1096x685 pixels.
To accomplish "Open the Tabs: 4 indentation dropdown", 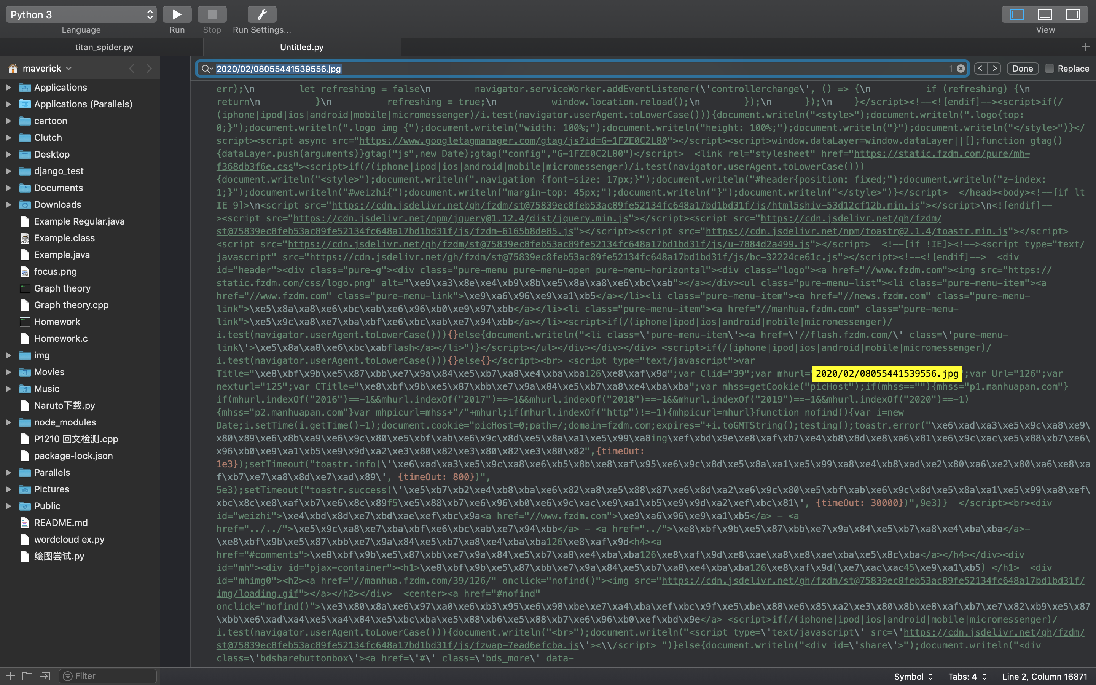I will coord(967,676).
